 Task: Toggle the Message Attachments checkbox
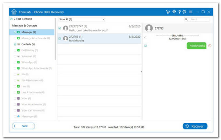(15, 38)
